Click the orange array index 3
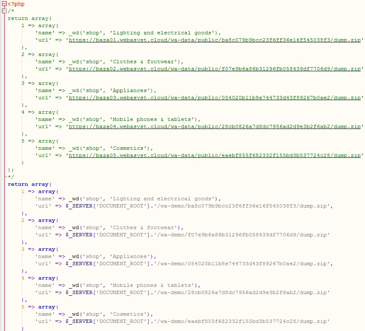This screenshot has width=365, height=331. point(23,249)
